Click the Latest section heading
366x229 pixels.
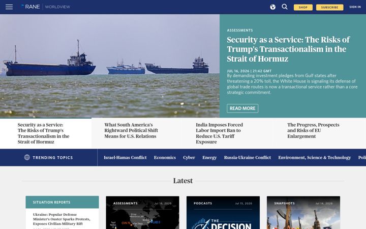(183, 181)
